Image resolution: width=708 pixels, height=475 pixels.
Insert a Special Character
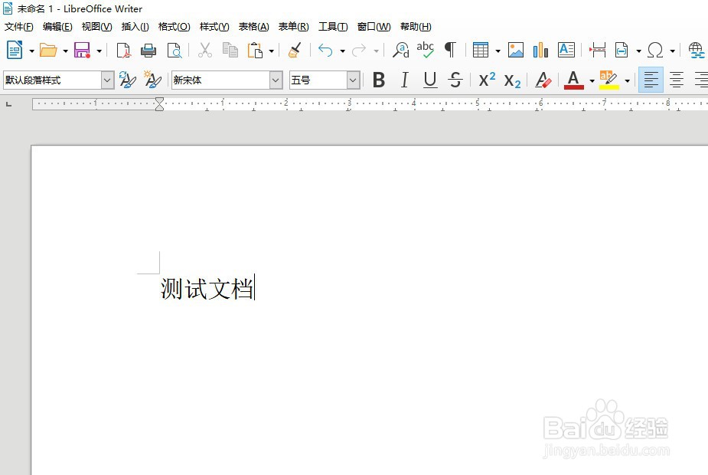click(657, 50)
